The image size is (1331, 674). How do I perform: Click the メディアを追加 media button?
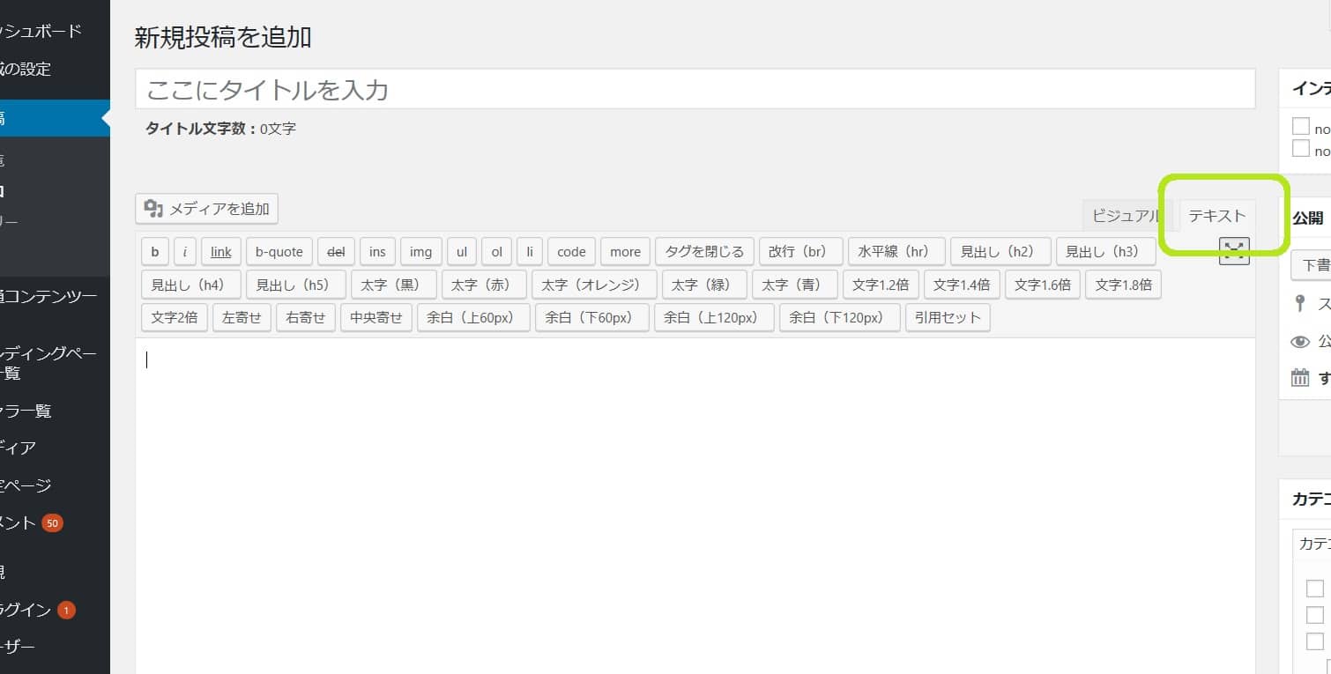click(206, 209)
